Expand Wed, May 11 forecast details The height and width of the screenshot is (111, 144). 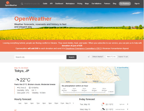tap(128, 109)
